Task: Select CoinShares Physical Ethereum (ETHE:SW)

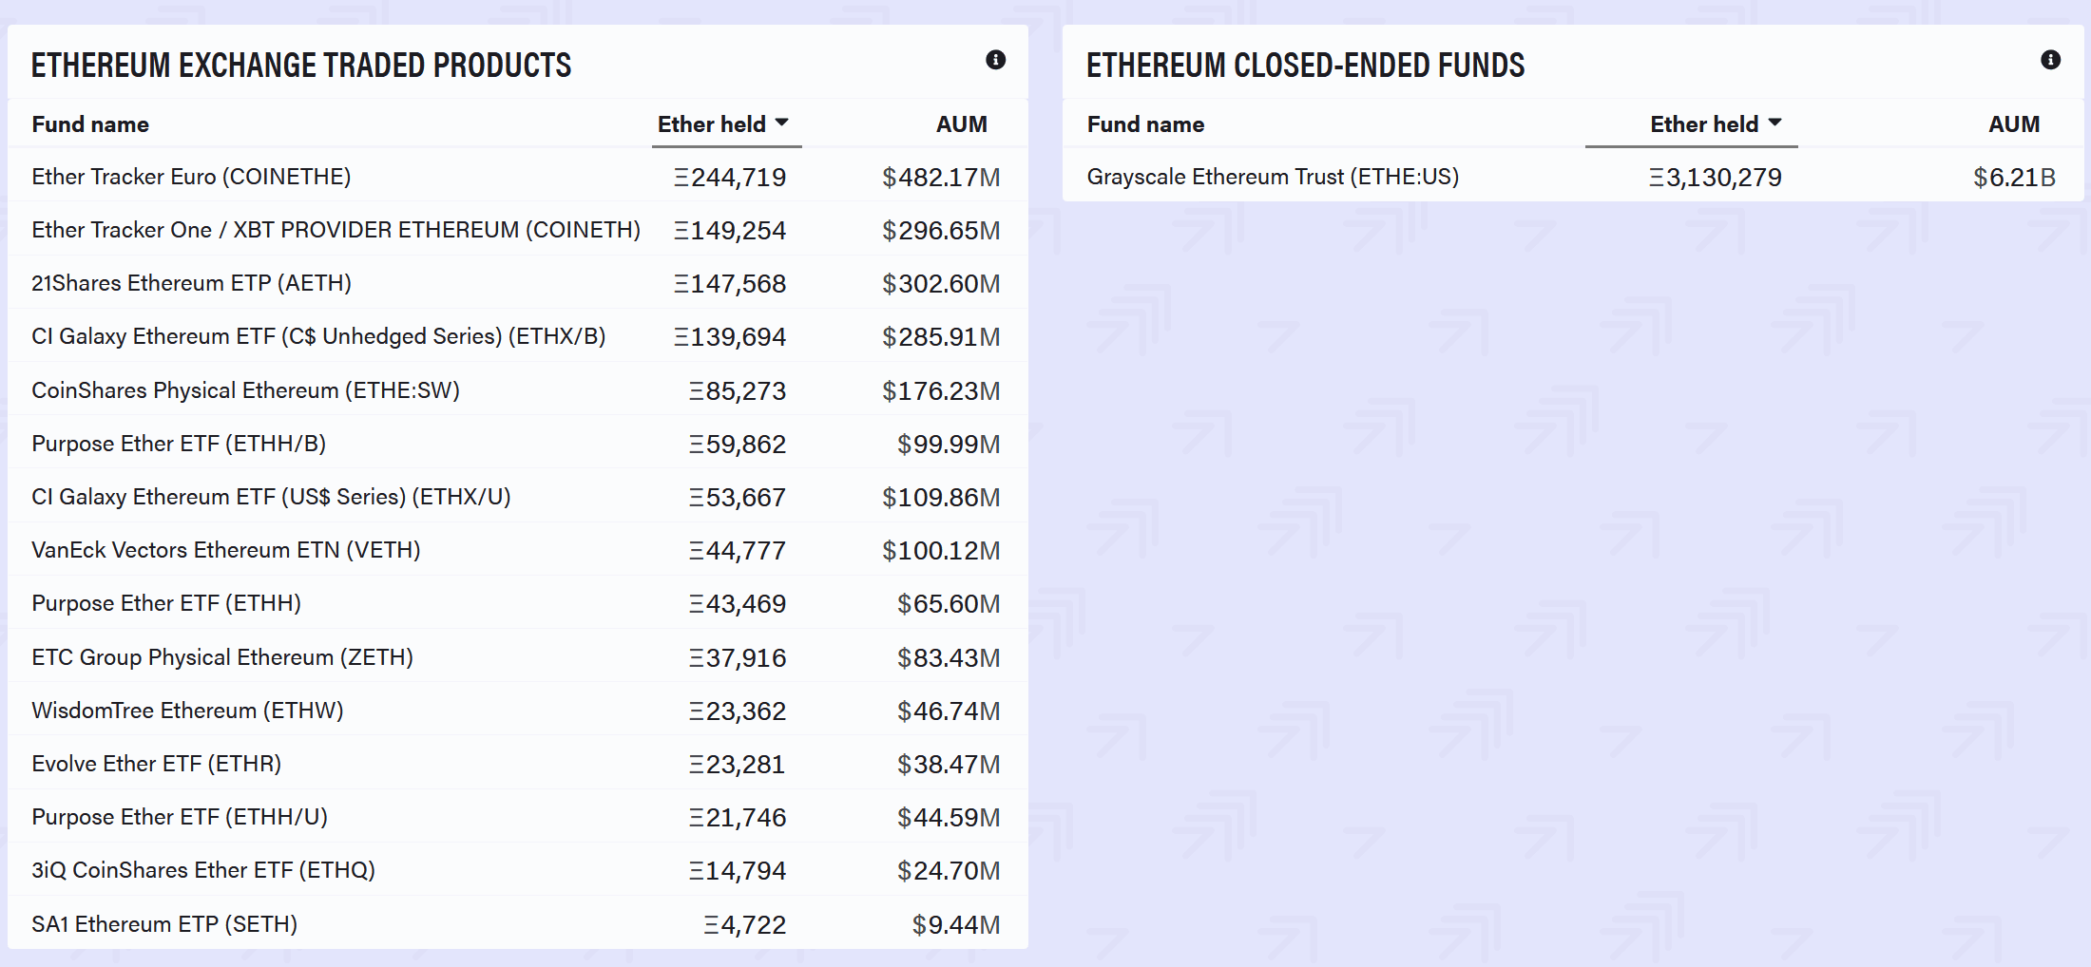Action: pyautogui.click(x=245, y=390)
